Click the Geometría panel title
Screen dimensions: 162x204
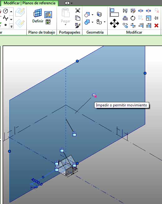[95, 32]
